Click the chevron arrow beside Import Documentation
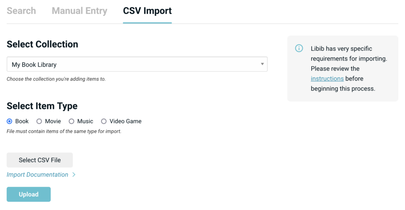405x210 pixels. point(74,175)
